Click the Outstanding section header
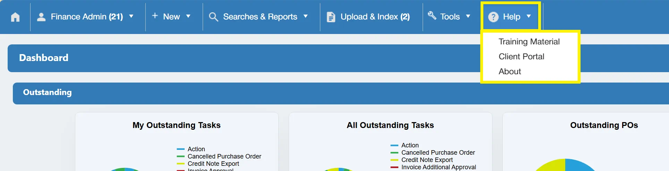The image size is (669, 171). pos(341,93)
